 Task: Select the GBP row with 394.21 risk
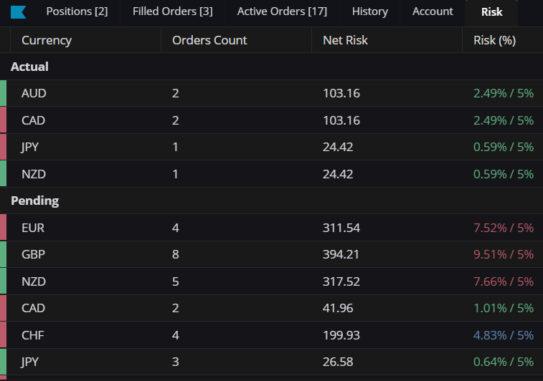click(x=271, y=254)
